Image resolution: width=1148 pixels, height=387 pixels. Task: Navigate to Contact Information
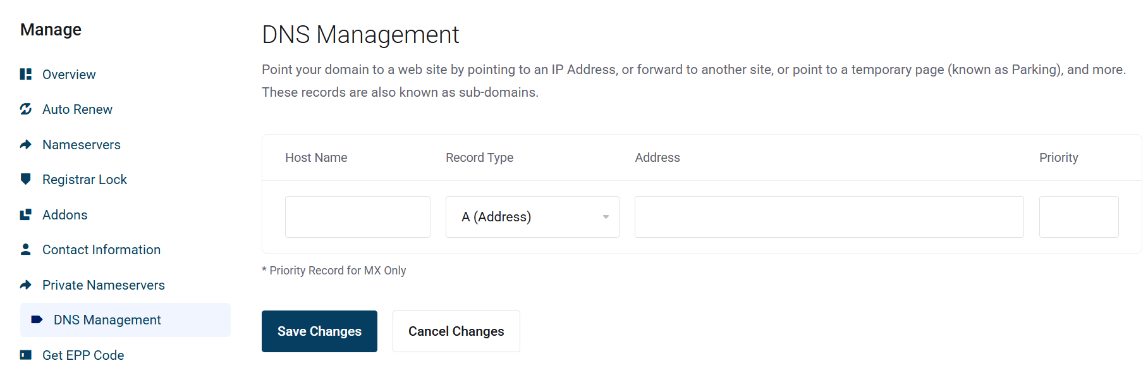[x=101, y=250]
